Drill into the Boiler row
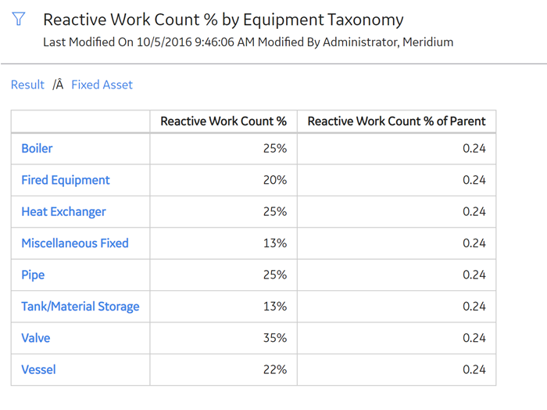Screen dimensions: 547x410 [37, 149]
